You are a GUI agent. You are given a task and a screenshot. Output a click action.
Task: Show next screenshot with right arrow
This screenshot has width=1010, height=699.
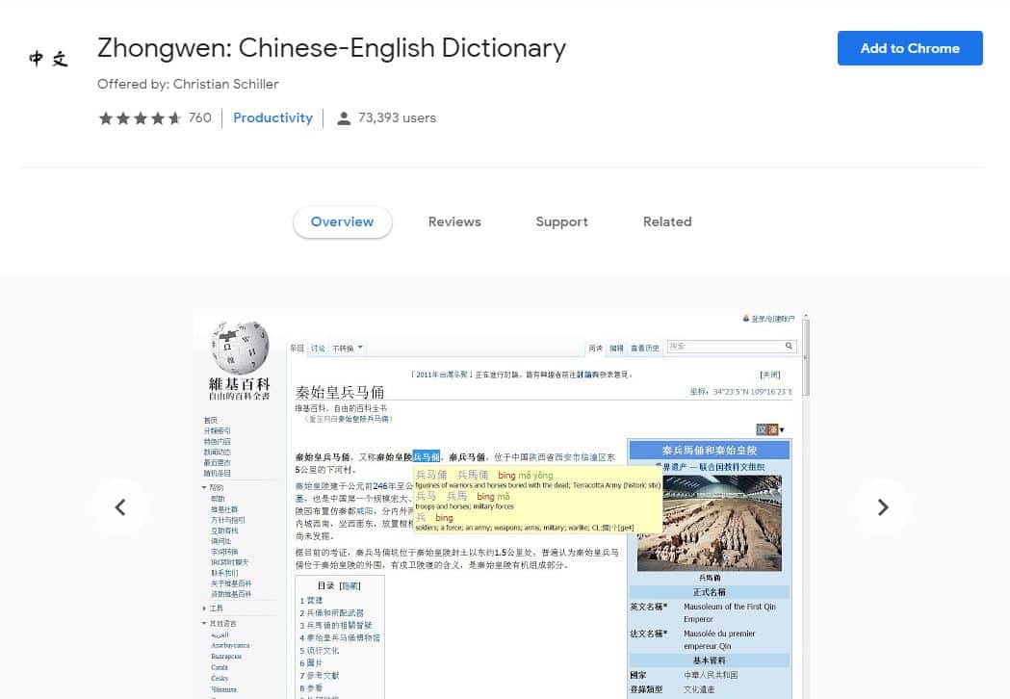click(x=883, y=507)
